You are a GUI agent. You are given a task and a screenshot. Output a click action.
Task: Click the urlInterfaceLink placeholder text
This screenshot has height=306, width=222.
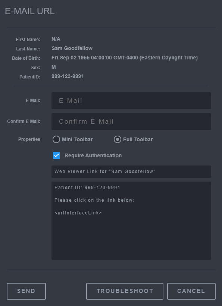tap(78, 213)
